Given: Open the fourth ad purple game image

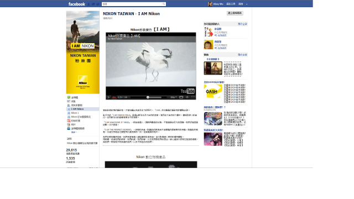Looking at the screenshot, I should point(213,139).
